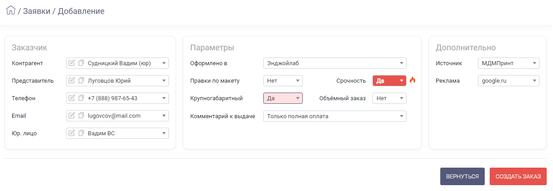The height and width of the screenshot is (191, 553).
Task: Open the Объёмный заказ dropdown
Action: click(x=389, y=98)
